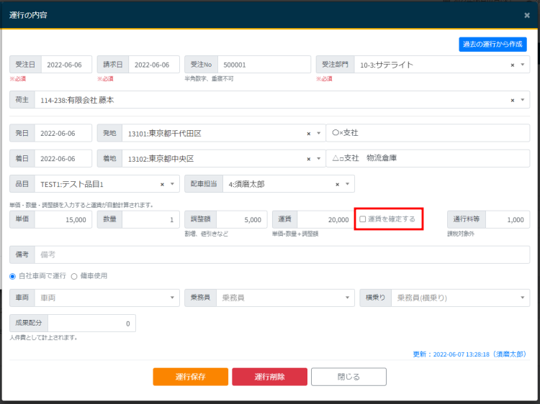Select the 自社車両で運行 radio button
Screen dimensions: 540x404
13,276
